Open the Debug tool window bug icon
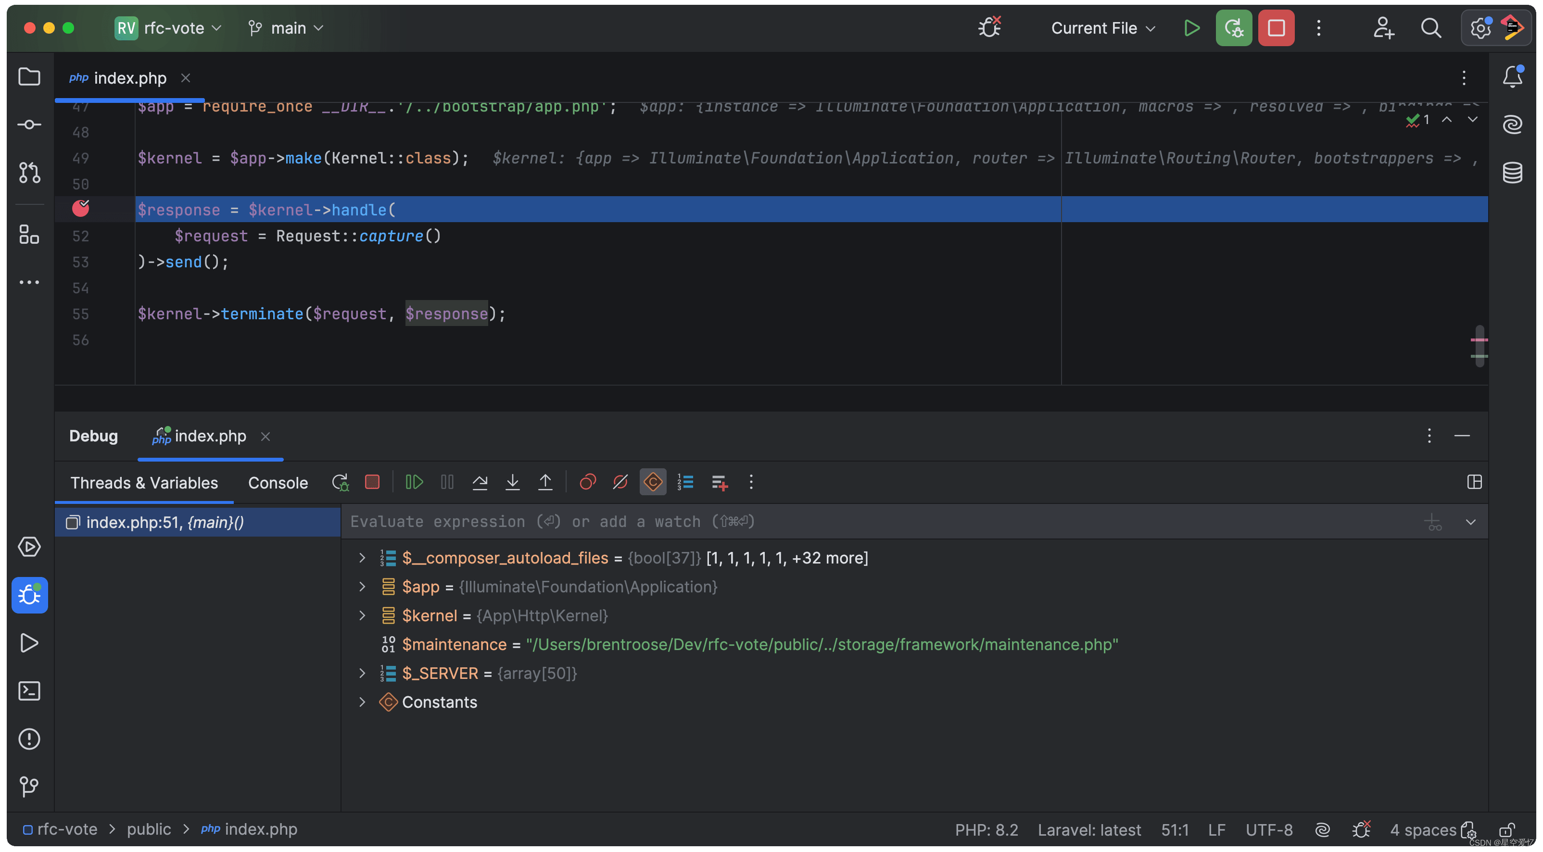This screenshot has height=852, width=1543. point(29,595)
